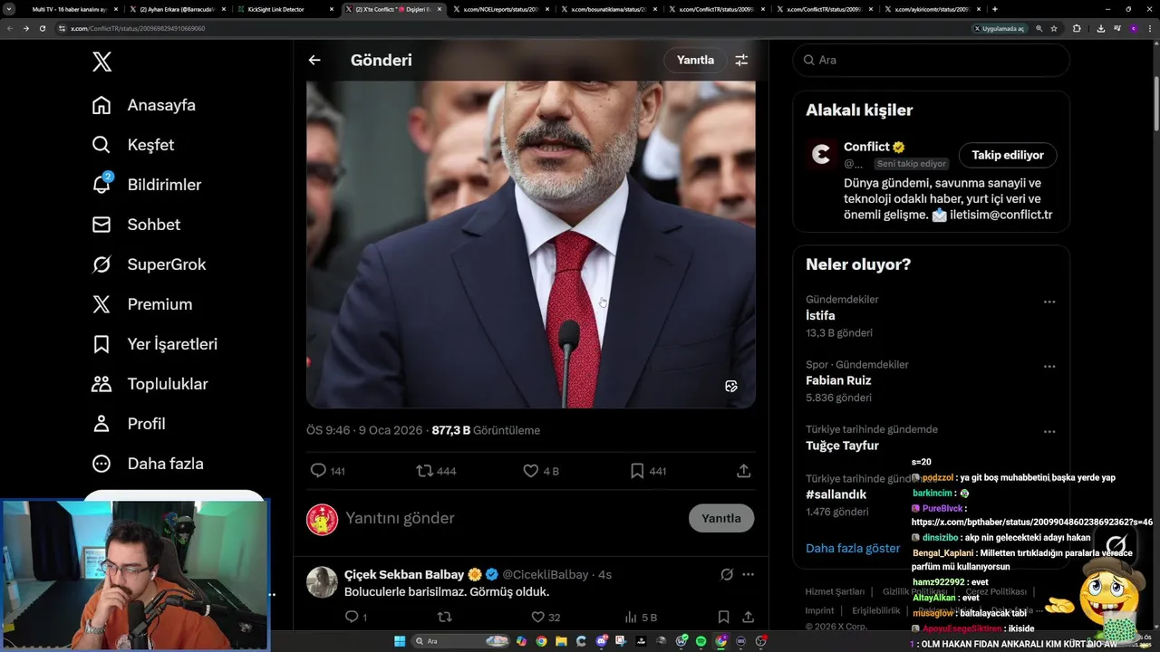Click the image edit icon on photo
The width and height of the screenshot is (1160, 652).
tap(731, 386)
